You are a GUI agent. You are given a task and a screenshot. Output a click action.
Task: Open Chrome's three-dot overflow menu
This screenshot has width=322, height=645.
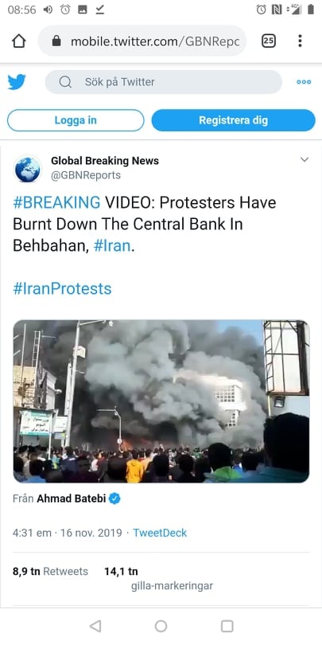300,41
